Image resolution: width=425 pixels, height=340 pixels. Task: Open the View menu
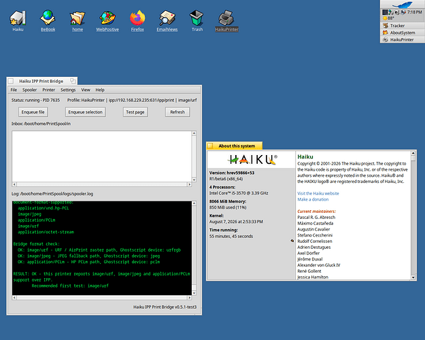[86, 90]
